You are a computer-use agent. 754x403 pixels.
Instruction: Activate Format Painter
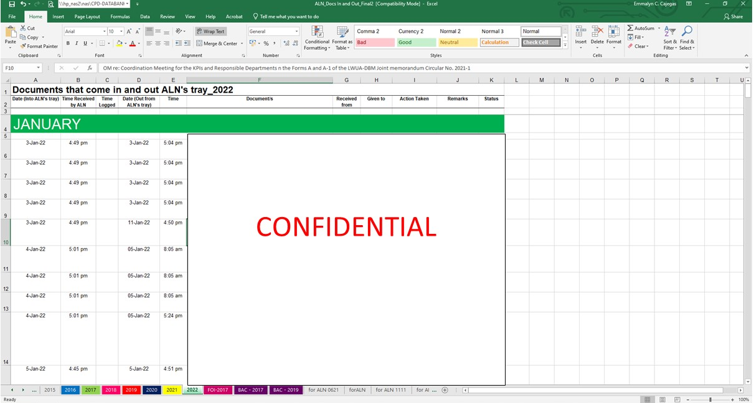coord(39,46)
